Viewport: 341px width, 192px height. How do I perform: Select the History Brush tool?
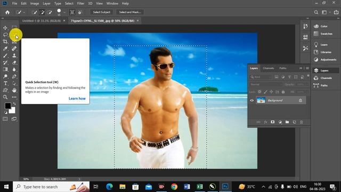(5, 63)
